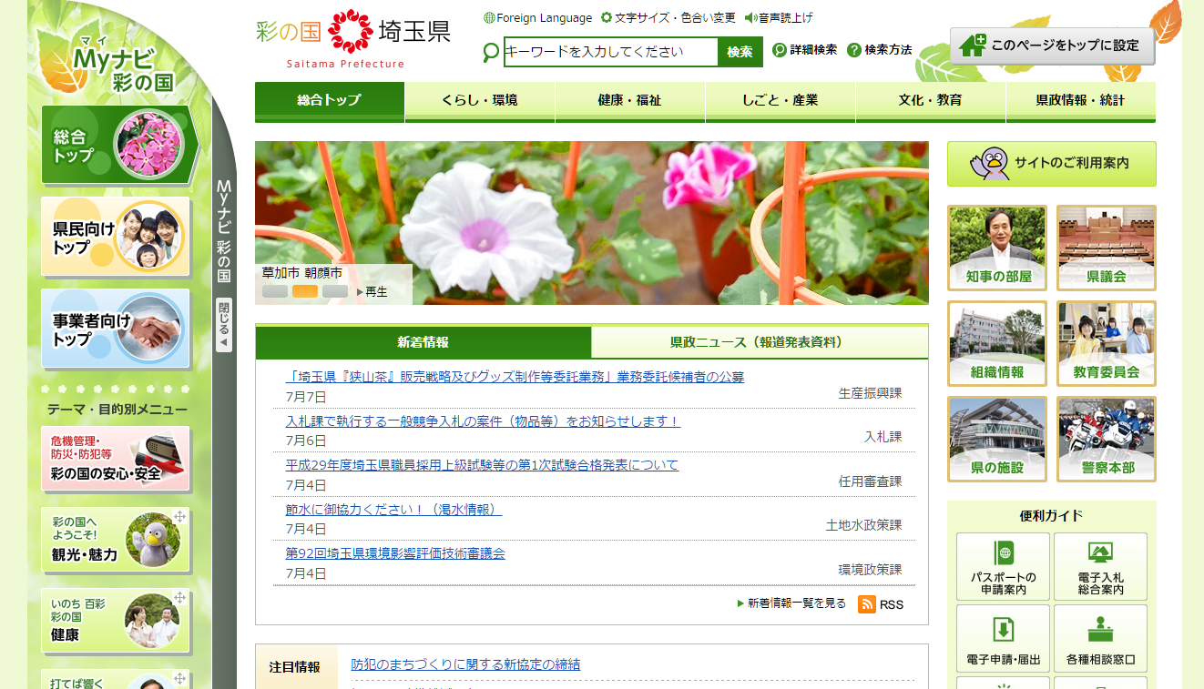Switch to 県政ニュース（報道発表資料） tab
The image size is (1204, 689).
click(760, 342)
